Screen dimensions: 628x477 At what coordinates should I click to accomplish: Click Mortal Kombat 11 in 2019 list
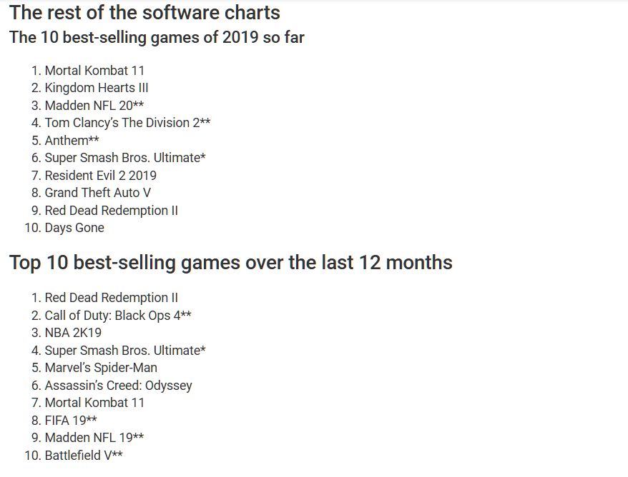tap(94, 71)
